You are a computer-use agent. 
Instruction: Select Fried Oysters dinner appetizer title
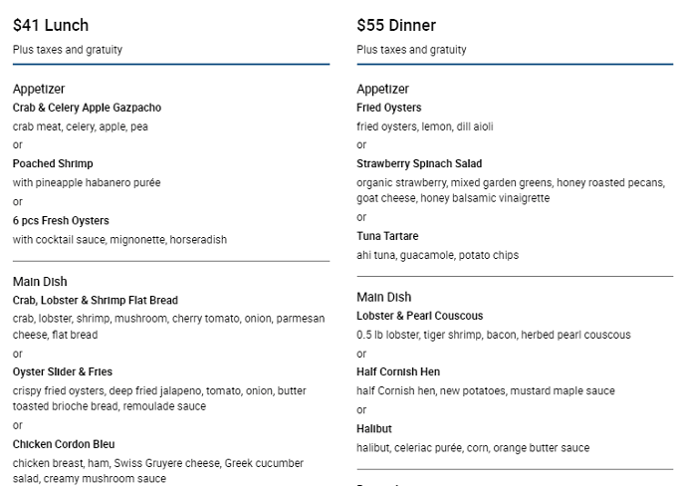[389, 108]
